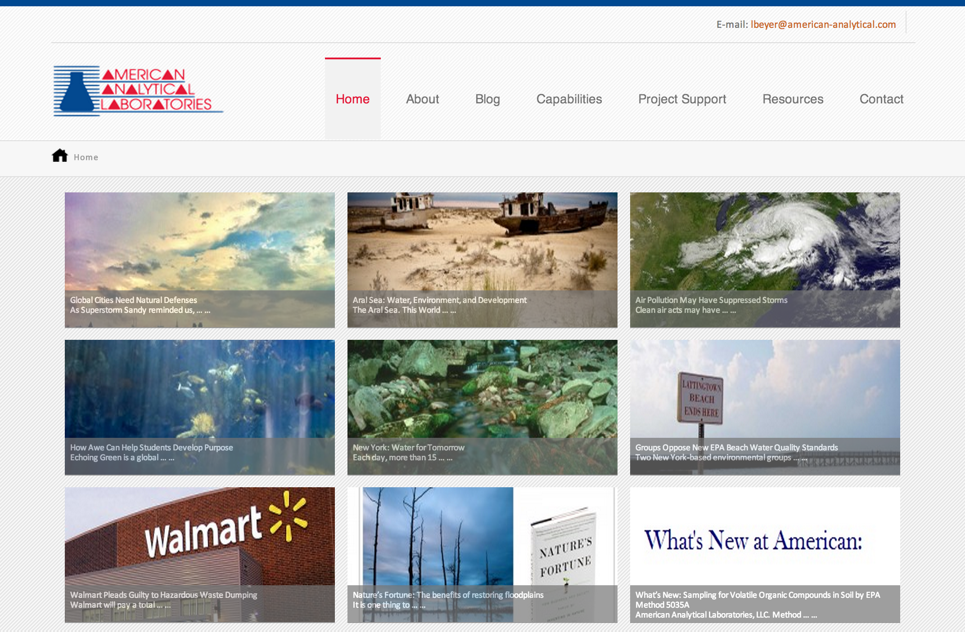Click 'Groups Oppose New EPA Beach Water Quality Standards'
This screenshot has width=965, height=632.
click(737, 447)
